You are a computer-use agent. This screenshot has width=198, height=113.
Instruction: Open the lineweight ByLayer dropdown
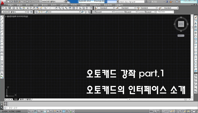[x=147, y=12]
